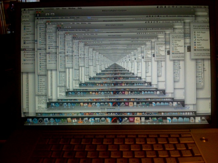Open Apple menu in top menu bar
The width and height of the screenshot is (218, 163).
[x=25, y=10]
